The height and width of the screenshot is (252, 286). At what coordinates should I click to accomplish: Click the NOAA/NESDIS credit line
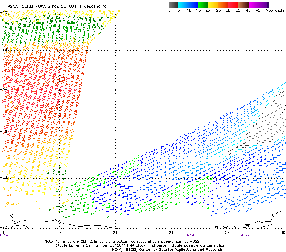167,250
